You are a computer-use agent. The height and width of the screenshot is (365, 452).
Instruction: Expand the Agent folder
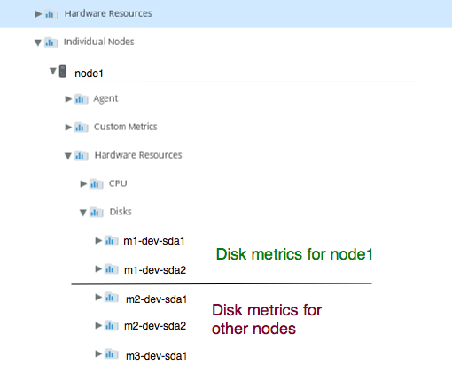[x=68, y=99]
